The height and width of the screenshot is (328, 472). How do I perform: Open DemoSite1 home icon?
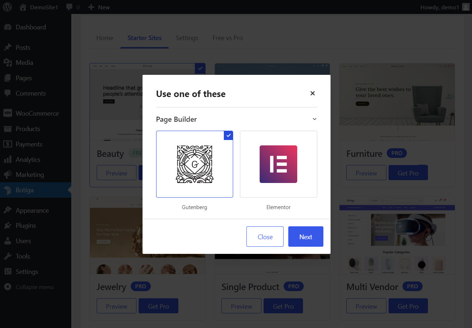coord(23,7)
